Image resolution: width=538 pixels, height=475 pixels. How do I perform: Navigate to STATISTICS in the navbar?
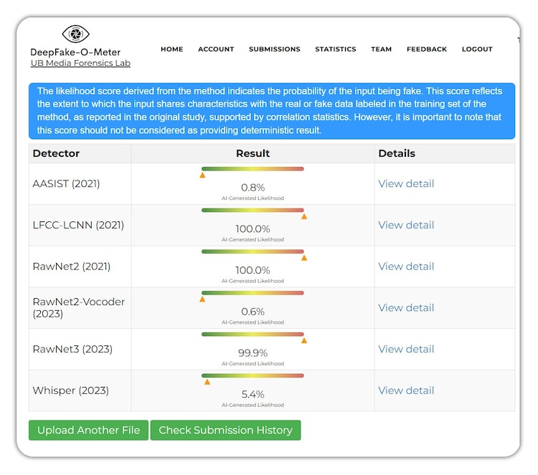(335, 49)
